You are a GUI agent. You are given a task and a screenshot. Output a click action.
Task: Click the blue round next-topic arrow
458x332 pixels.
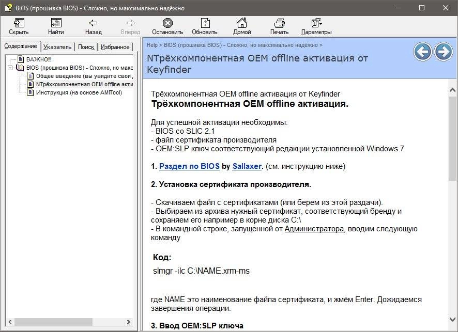pyautogui.click(x=444, y=52)
